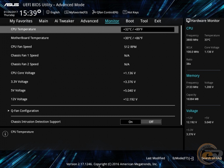This screenshot has width=224, height=168.
Task: Expand the Q-Fan Configuration submenu
Action: click(25, 111)
